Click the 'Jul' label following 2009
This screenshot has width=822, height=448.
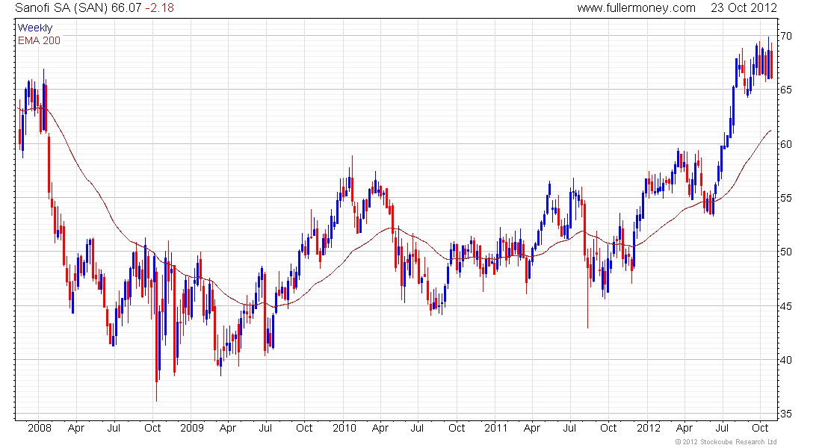(x=266, y=428)
